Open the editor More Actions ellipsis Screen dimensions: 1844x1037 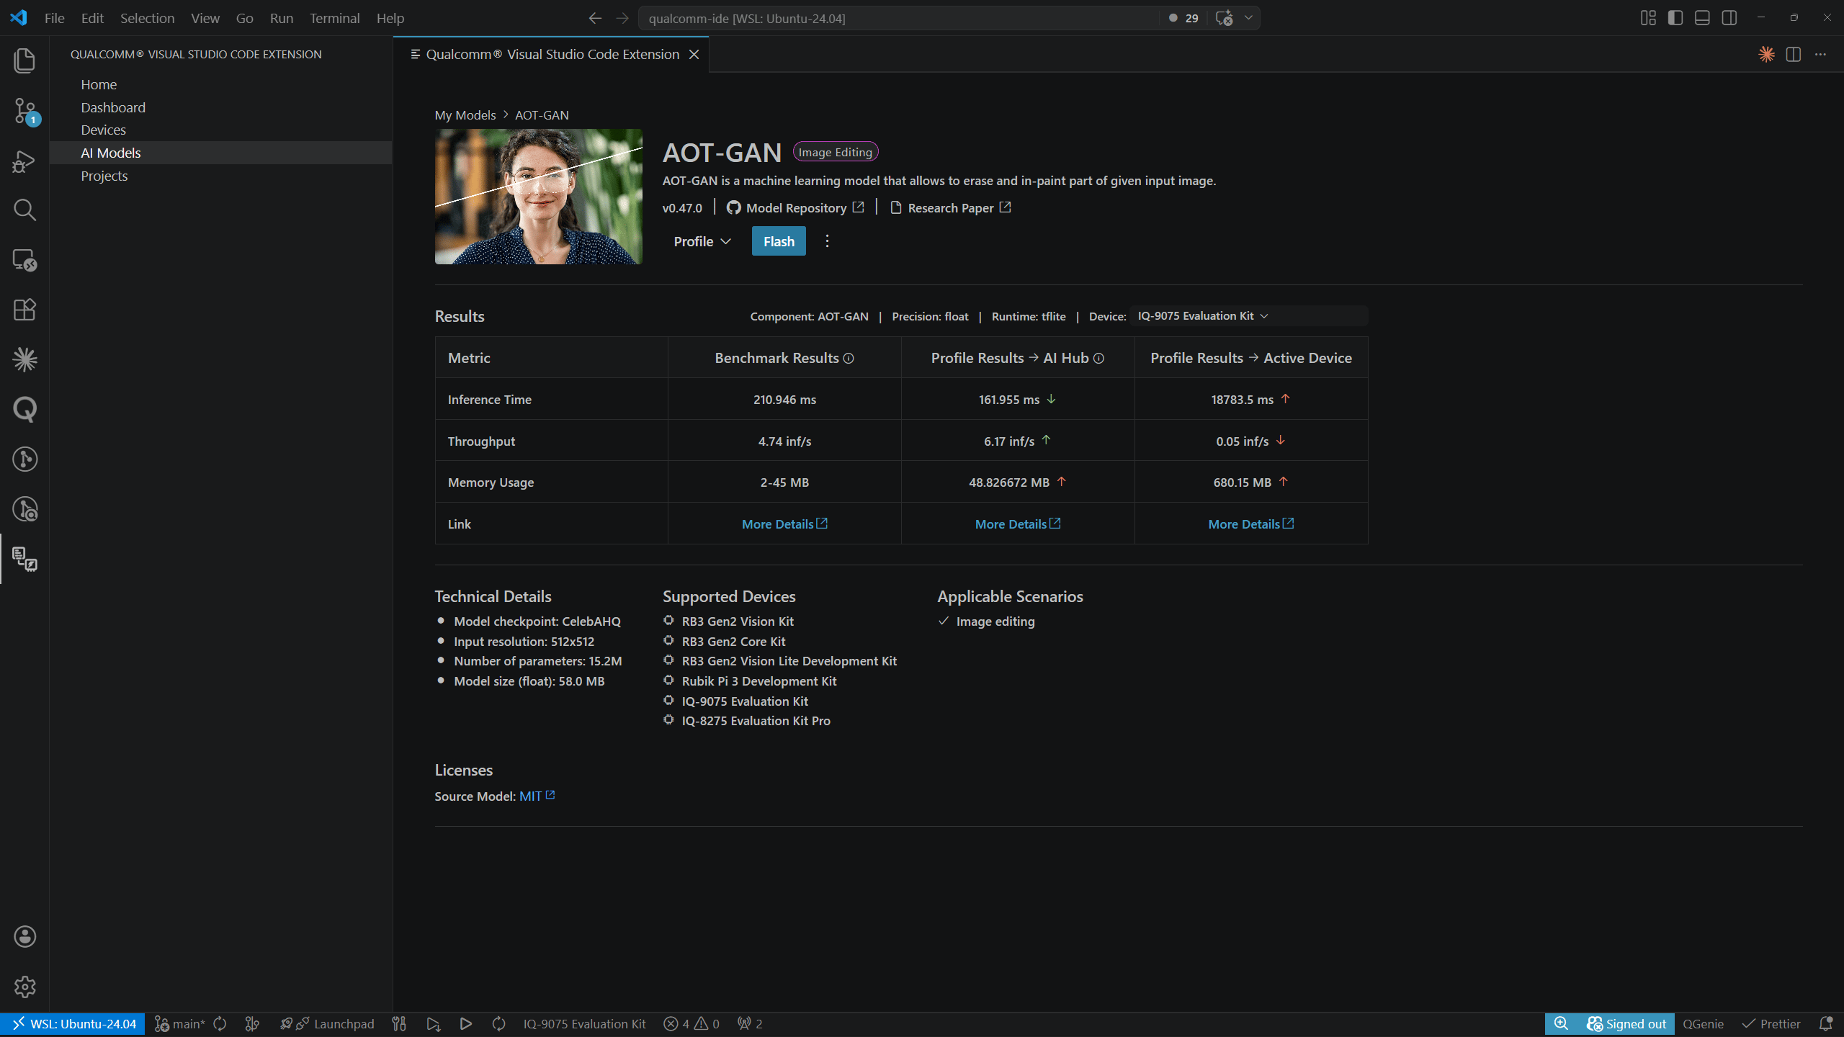(1820, 54)
